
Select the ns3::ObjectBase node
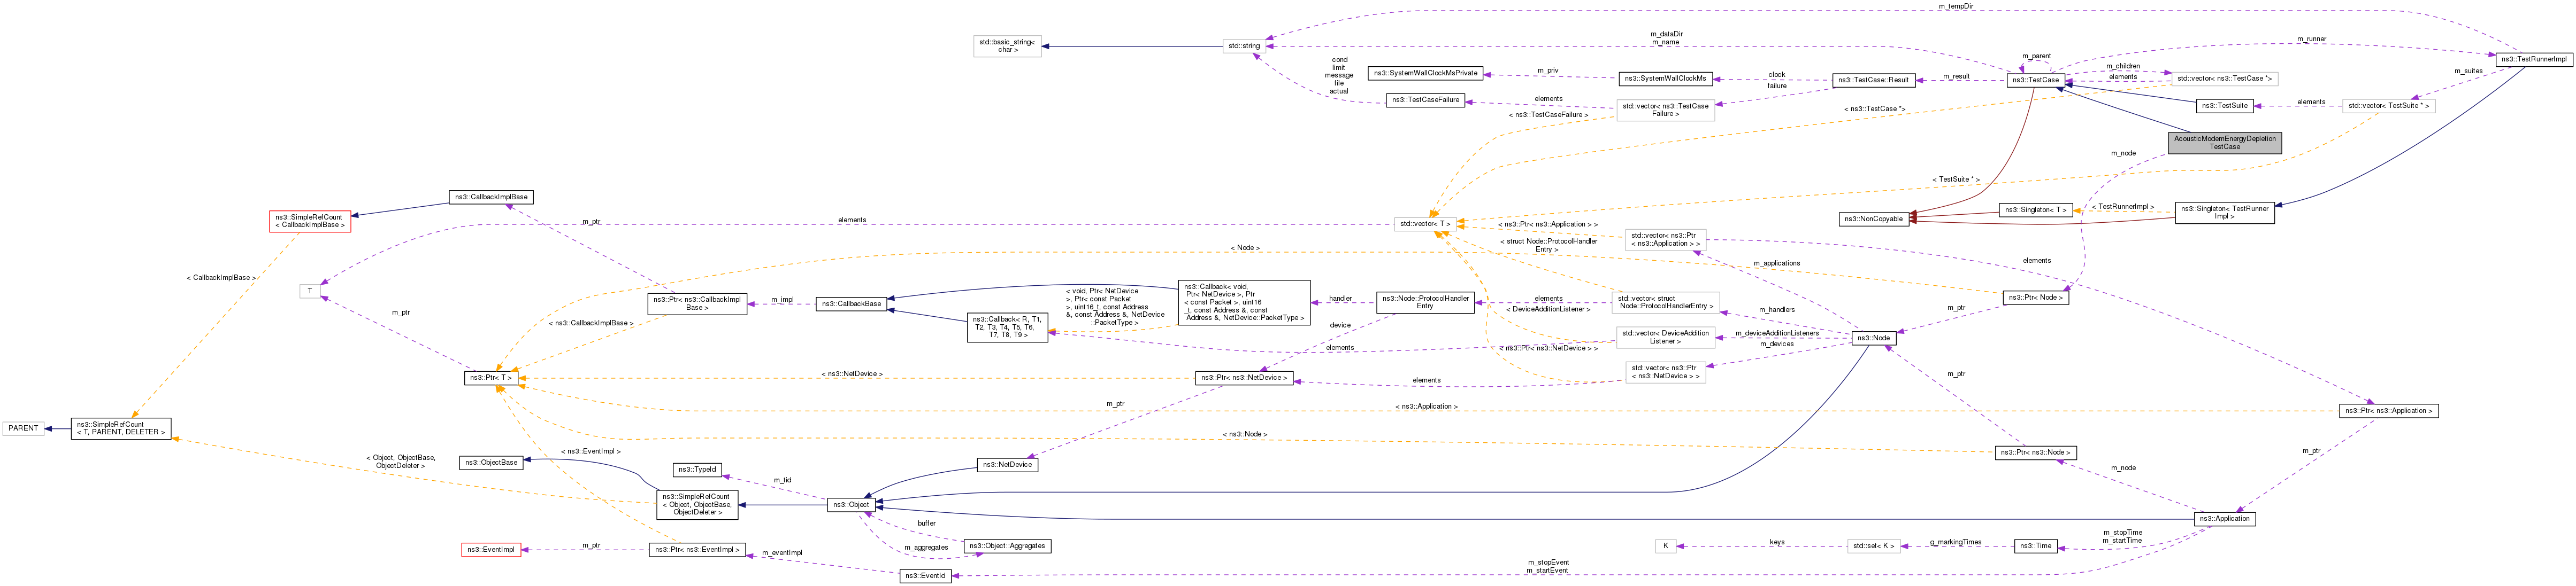(490, 462)
